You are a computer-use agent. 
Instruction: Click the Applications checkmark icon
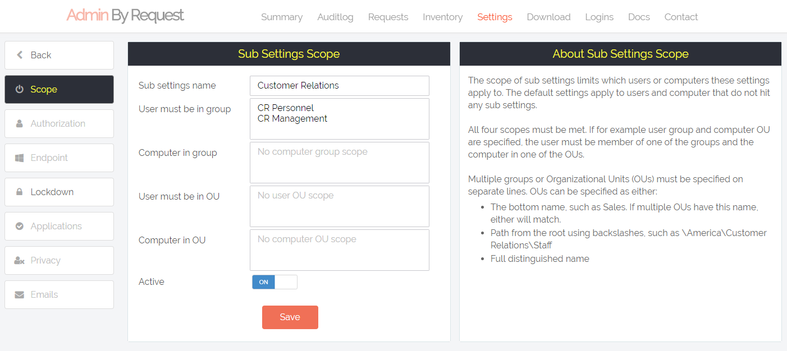(20, 226)
